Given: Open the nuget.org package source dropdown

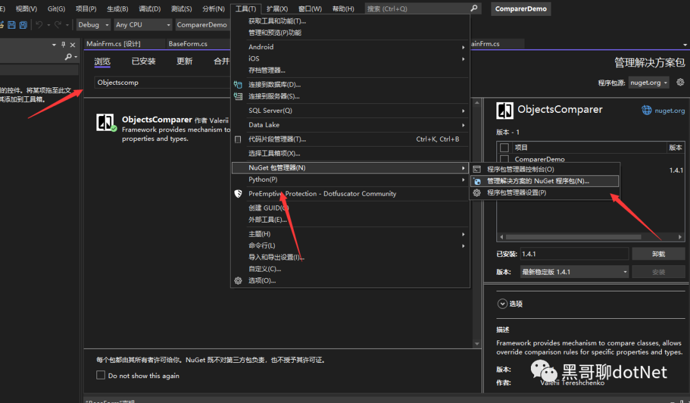Looking at the screenshot, I should tap(648, 82).
